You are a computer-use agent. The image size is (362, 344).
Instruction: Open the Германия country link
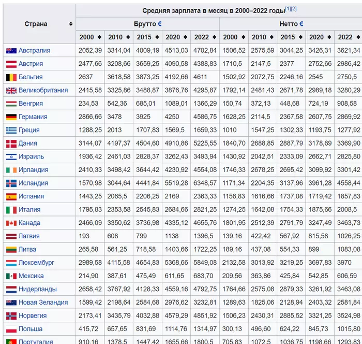point(33,117)
